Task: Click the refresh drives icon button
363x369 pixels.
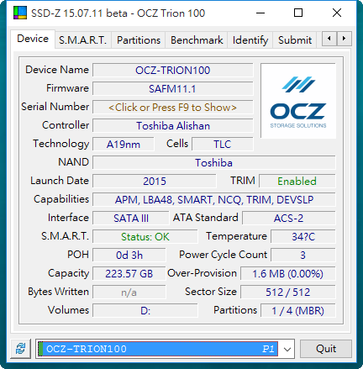Action: coord(20,349)
